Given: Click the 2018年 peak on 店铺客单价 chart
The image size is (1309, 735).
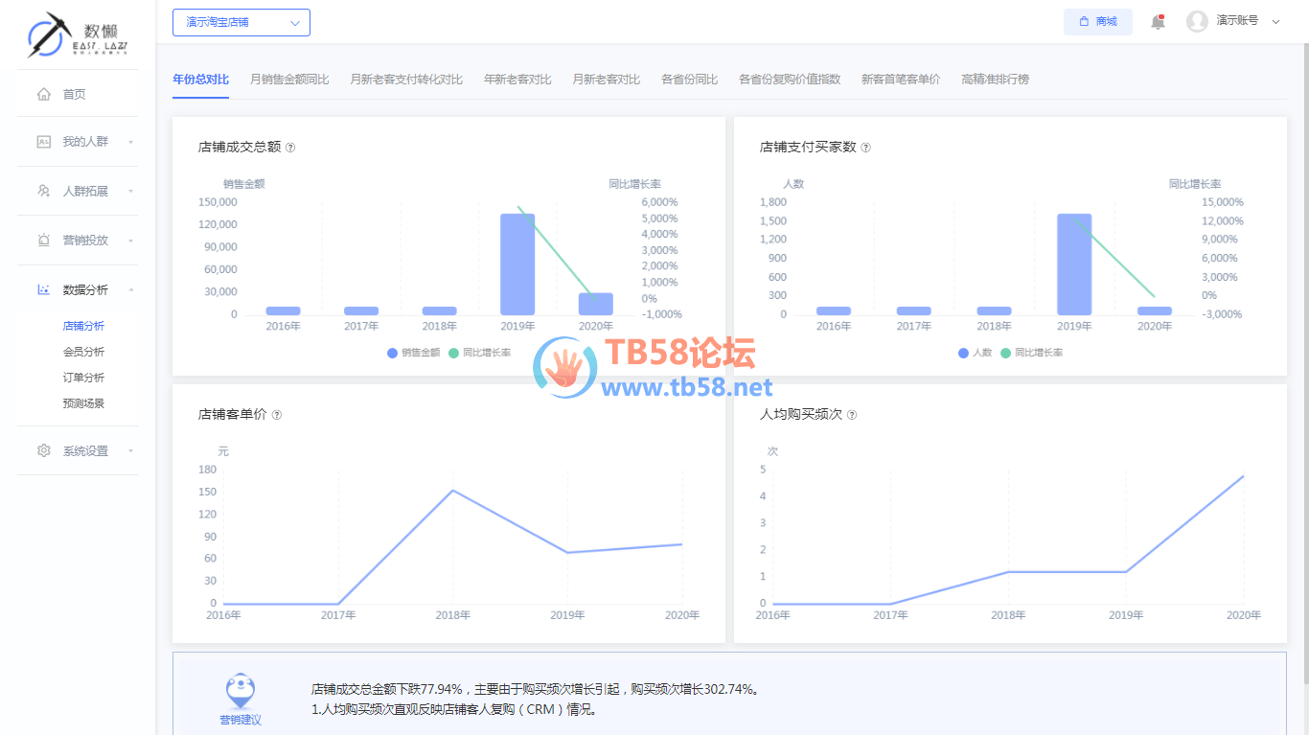Looking at the screenshot, I should [452, 491].
